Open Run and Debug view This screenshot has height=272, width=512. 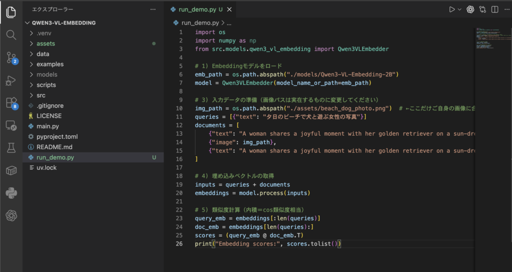(x=11, y=80)
